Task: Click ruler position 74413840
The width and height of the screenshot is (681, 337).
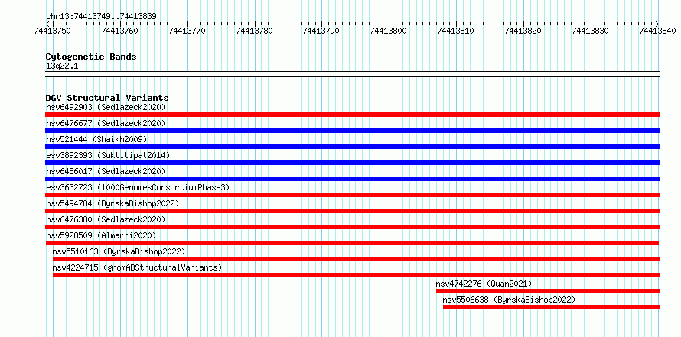Action: [x=658, y=31]
